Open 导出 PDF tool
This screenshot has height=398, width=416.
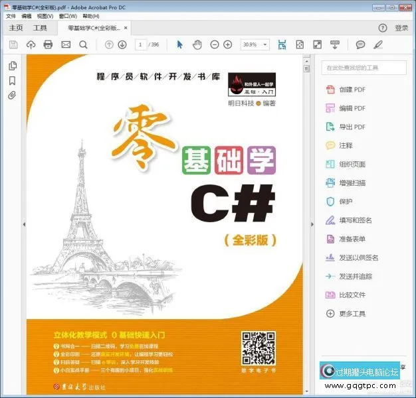pyautogui.click(x=346, y=127)
